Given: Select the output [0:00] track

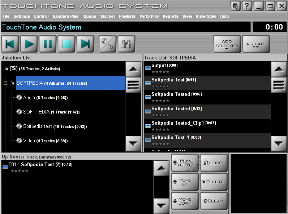Looking at the screenshot, I should (x=207, y=68).
